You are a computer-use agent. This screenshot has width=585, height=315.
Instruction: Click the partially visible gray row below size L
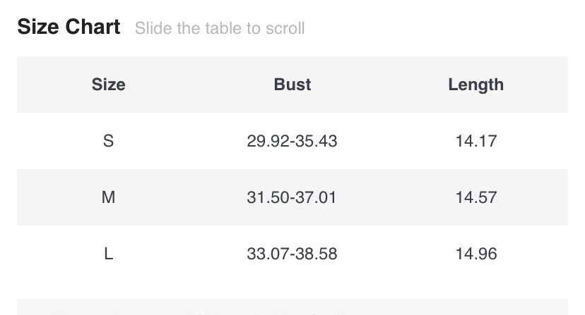(x=292, y=308)
